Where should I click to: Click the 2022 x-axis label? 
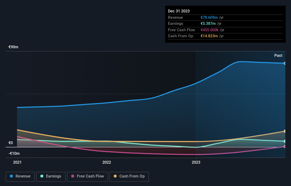coord(107,162)
